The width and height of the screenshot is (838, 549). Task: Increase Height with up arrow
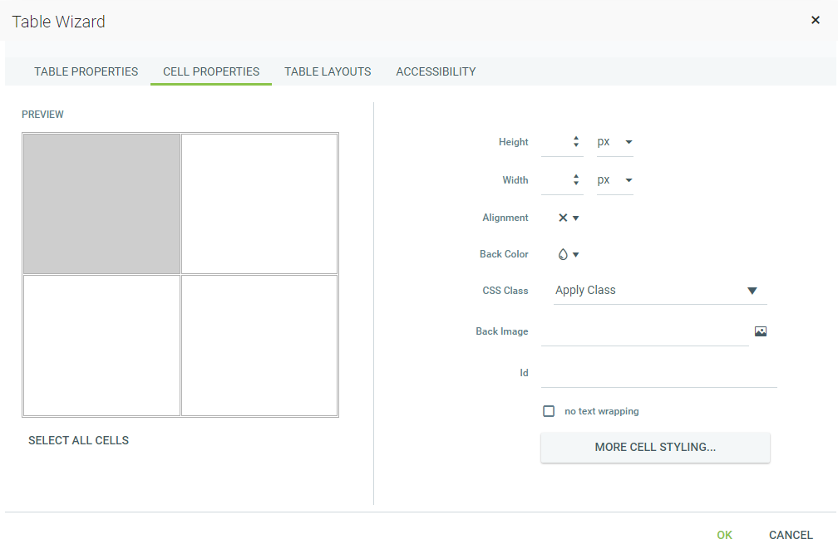coord(576,139)
